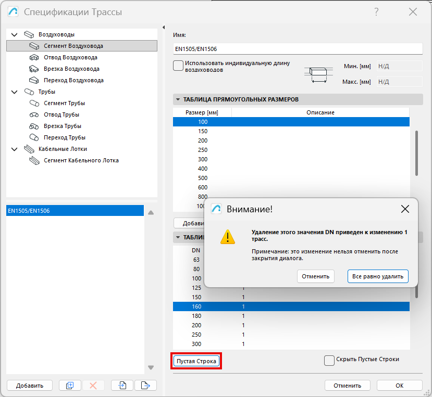
Task: Close the Спецификации Трассы window
Action: 413,12
